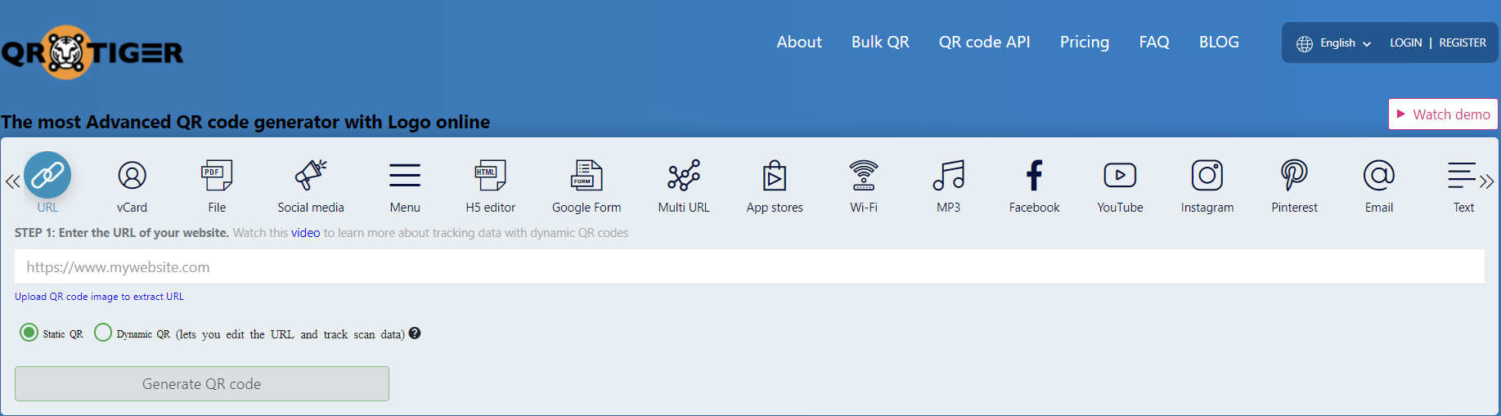Open the Menu QR type icon

click(x=405, y=175)
